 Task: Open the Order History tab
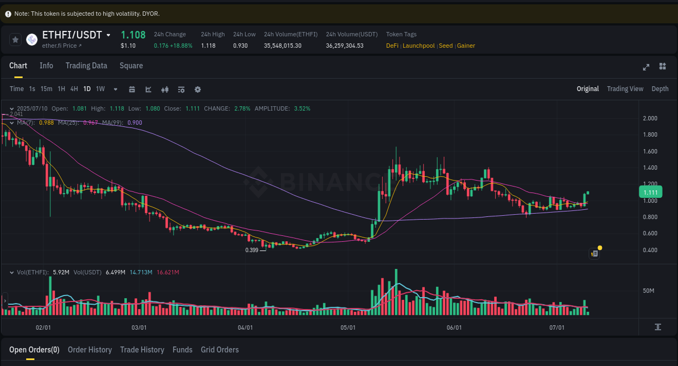click(89, 350)
